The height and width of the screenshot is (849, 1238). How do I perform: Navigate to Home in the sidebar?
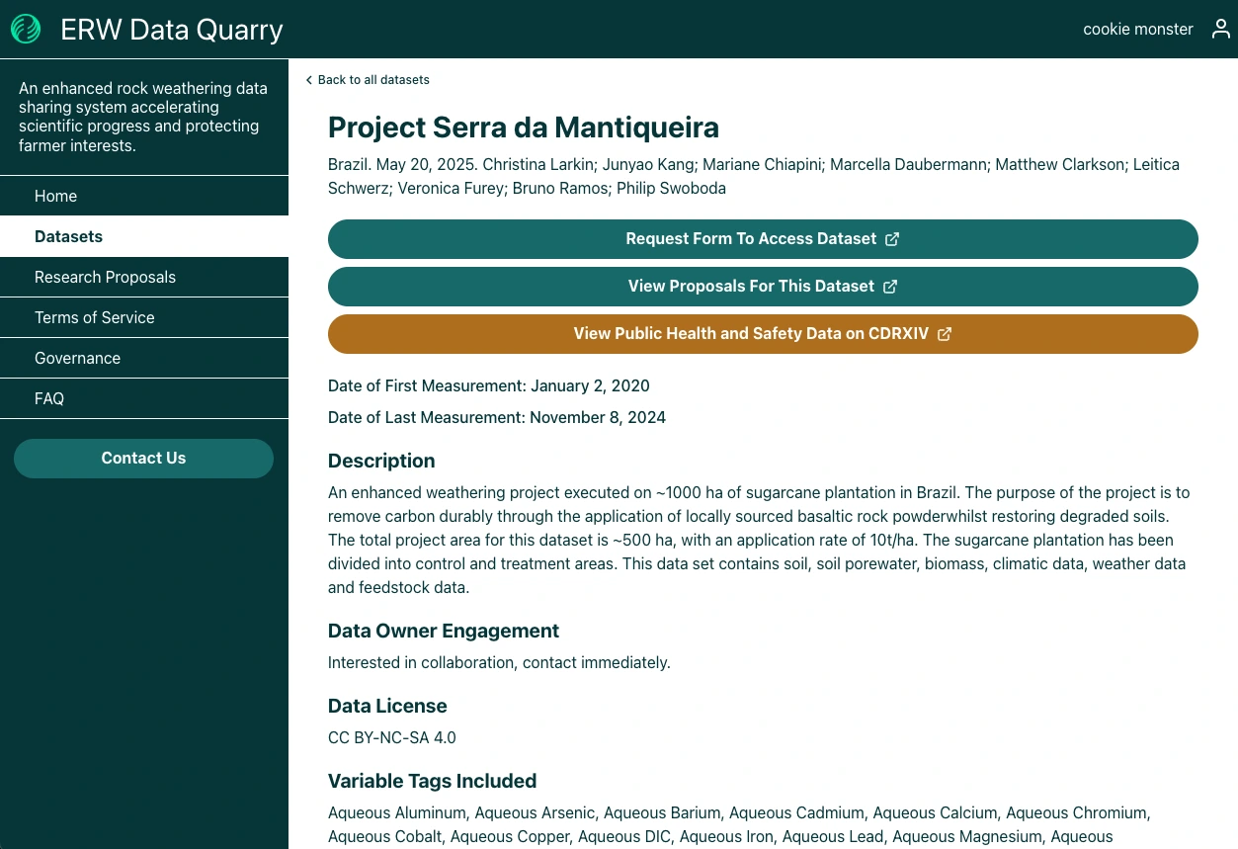coord(55,196)
